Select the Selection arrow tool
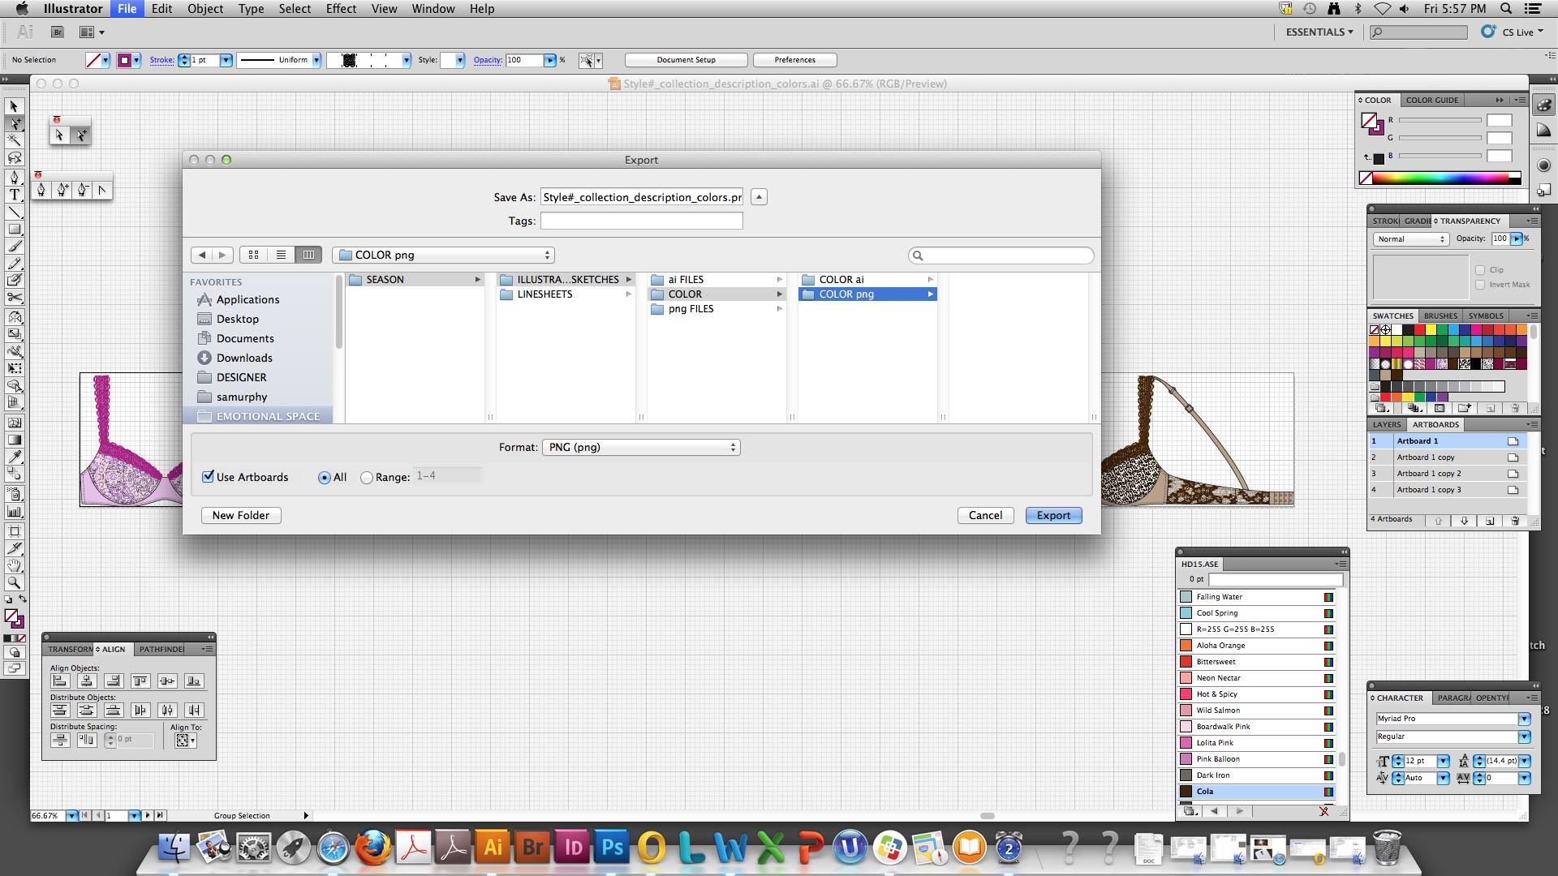Image resolution: width=1558 pixels, height=876 pixels. tap(15, 106)
